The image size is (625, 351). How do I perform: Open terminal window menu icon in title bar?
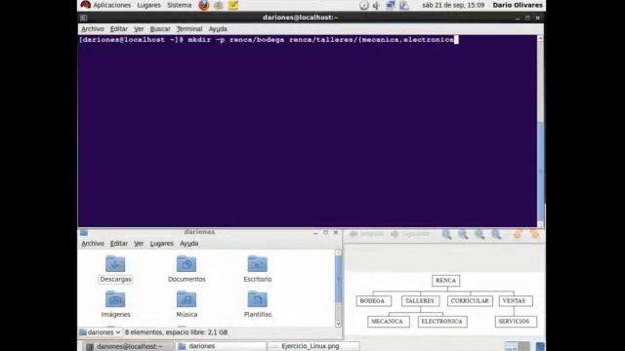coord(84,18)
